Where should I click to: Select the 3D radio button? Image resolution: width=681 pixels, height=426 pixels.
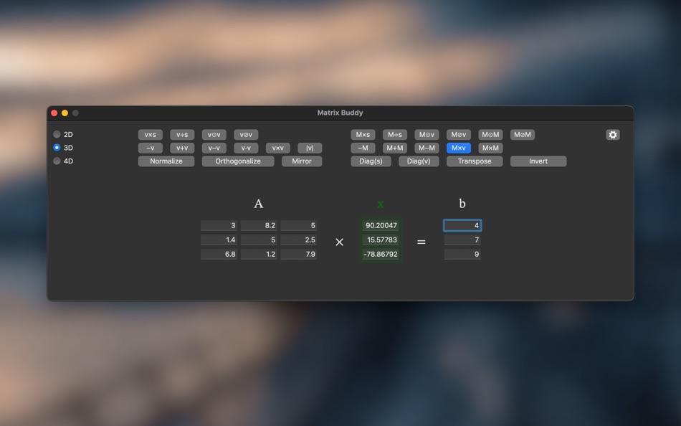[57, 147]
